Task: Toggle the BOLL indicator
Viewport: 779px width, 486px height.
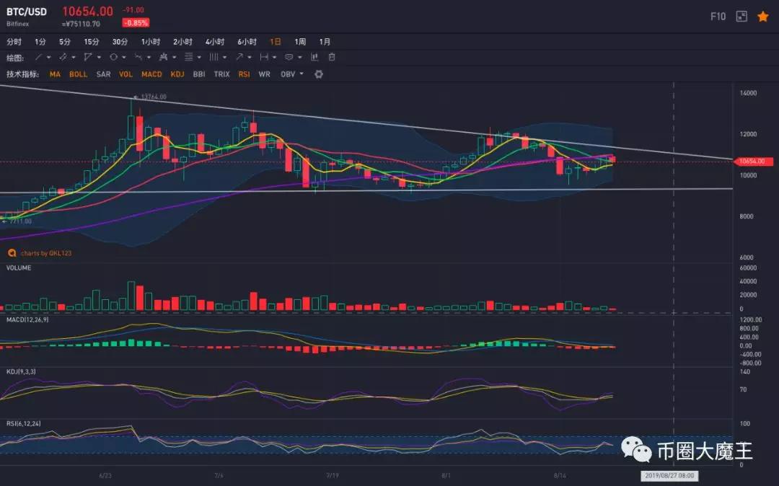Action: click(78, 74)
